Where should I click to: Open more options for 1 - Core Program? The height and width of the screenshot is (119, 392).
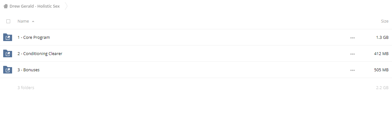tap(352, 38)
